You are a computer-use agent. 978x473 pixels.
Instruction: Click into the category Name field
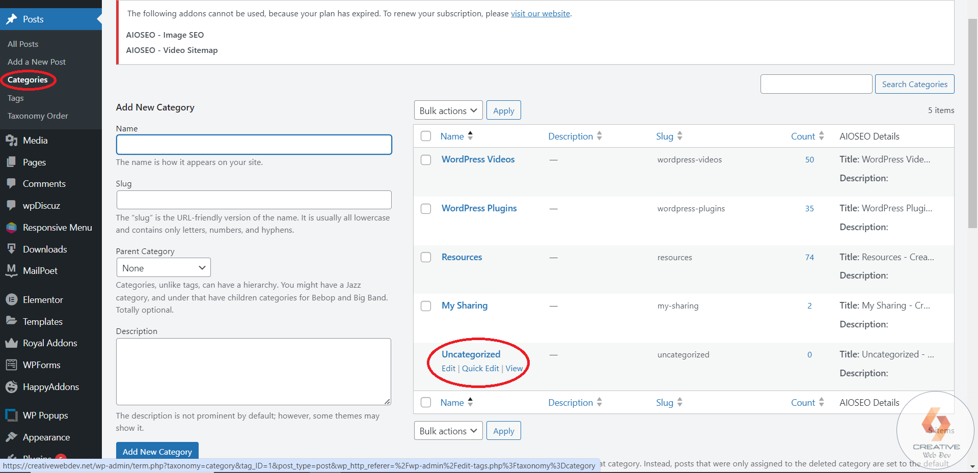tap(254, 145)
